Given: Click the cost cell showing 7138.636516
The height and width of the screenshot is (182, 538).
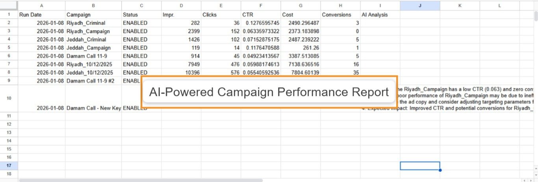Looking at the screenshot, I should [301, 64].
